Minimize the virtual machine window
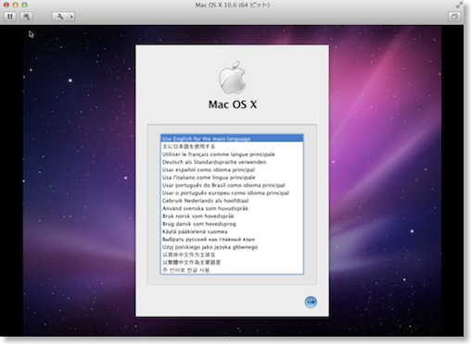 point(15,5)
